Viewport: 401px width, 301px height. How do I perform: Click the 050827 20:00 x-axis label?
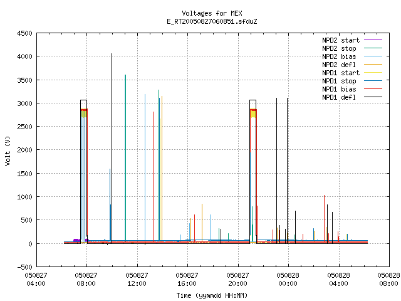pyautogui.click(x=237, y=279)
